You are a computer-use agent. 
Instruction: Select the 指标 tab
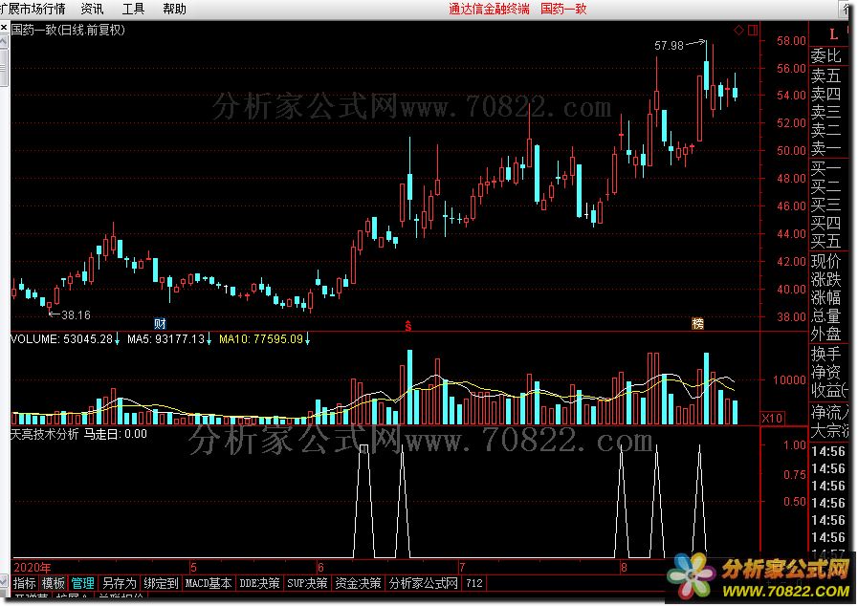tap(25, 583)
